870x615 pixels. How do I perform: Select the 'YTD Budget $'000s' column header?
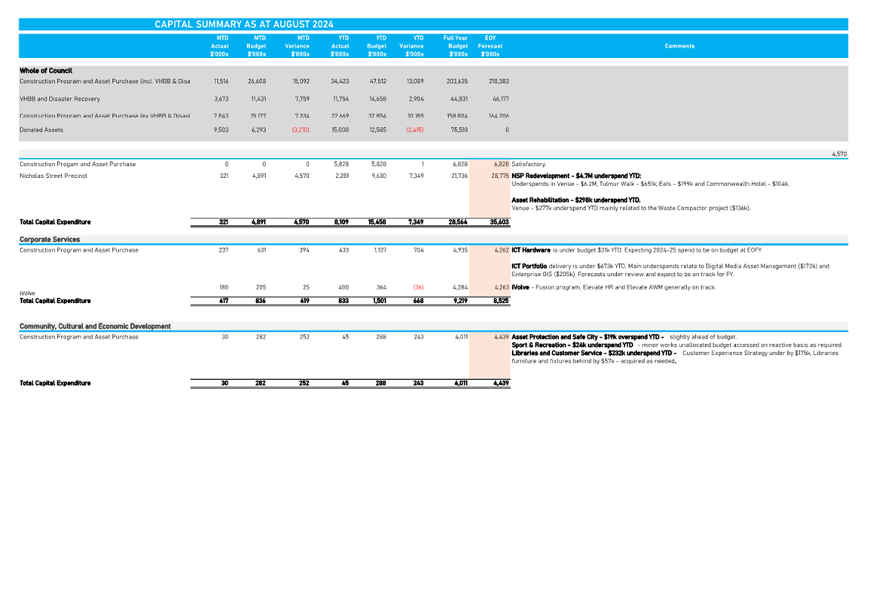[377, 46]
